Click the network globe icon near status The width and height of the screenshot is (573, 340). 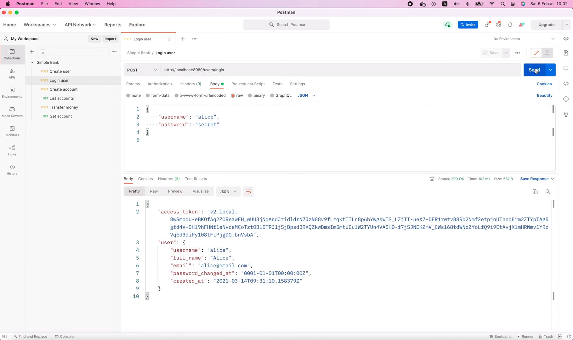tap(432, 179)
